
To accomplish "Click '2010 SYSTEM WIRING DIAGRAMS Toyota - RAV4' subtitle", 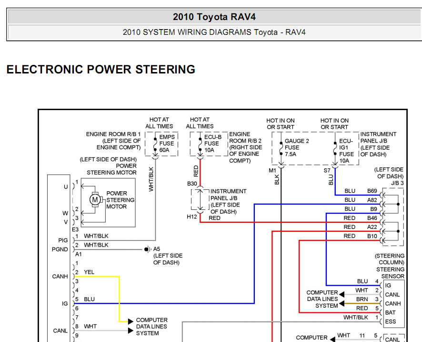I will [x=214, y=32].
